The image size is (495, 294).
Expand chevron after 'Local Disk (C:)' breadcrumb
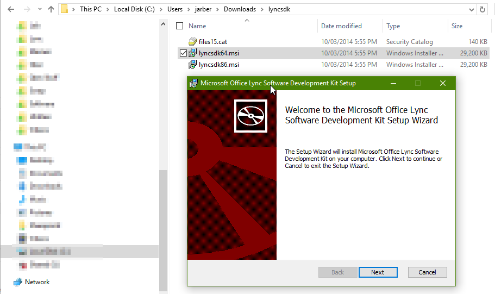(161, 9)
